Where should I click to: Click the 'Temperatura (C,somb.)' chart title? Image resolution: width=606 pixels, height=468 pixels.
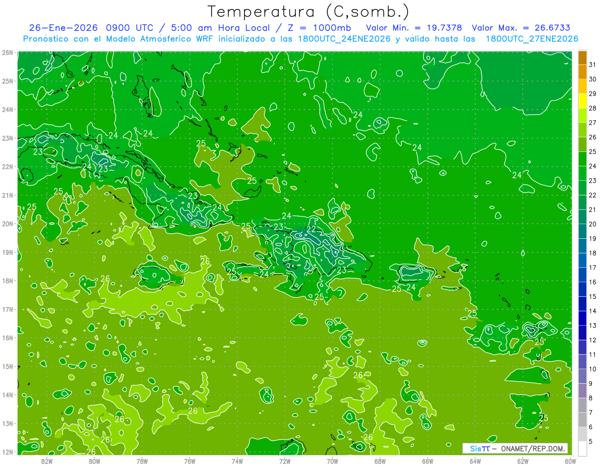coord(308,12)
